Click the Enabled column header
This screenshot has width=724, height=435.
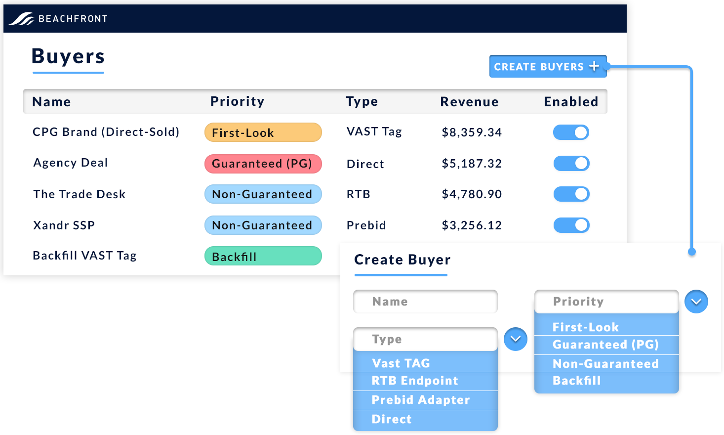571,102
